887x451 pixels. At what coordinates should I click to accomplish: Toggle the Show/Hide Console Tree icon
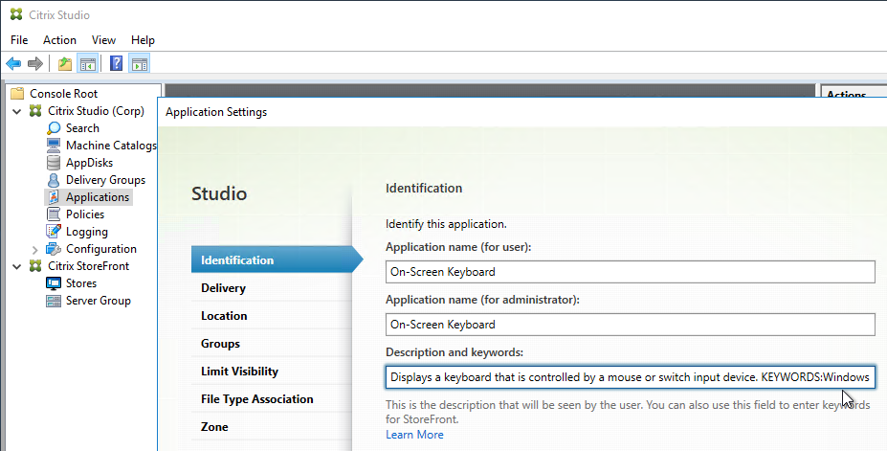tap(88, 64)
